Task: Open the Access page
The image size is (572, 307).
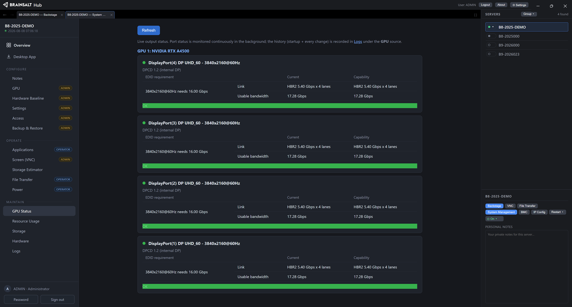Action: point(39,118)
